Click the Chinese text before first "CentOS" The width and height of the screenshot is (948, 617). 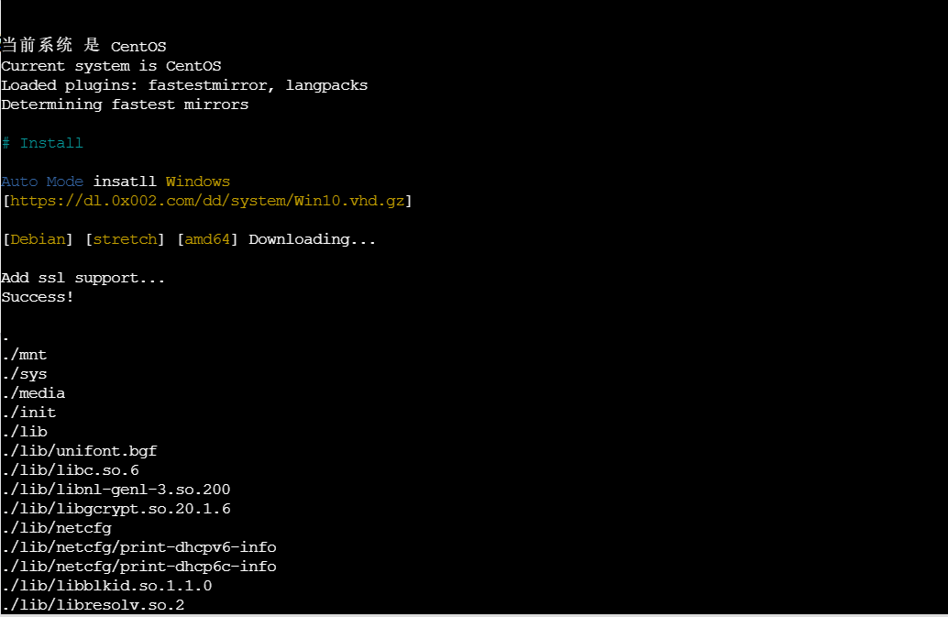tap(50, 46)
